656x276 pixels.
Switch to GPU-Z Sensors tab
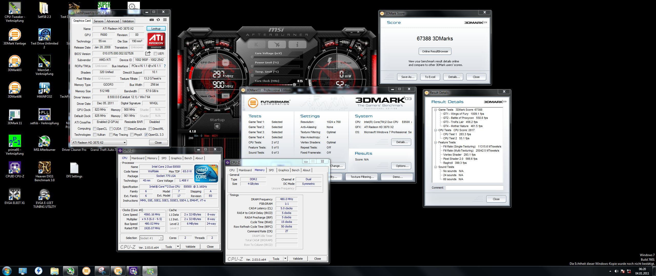pyautogui.click(x=98, y=21)
